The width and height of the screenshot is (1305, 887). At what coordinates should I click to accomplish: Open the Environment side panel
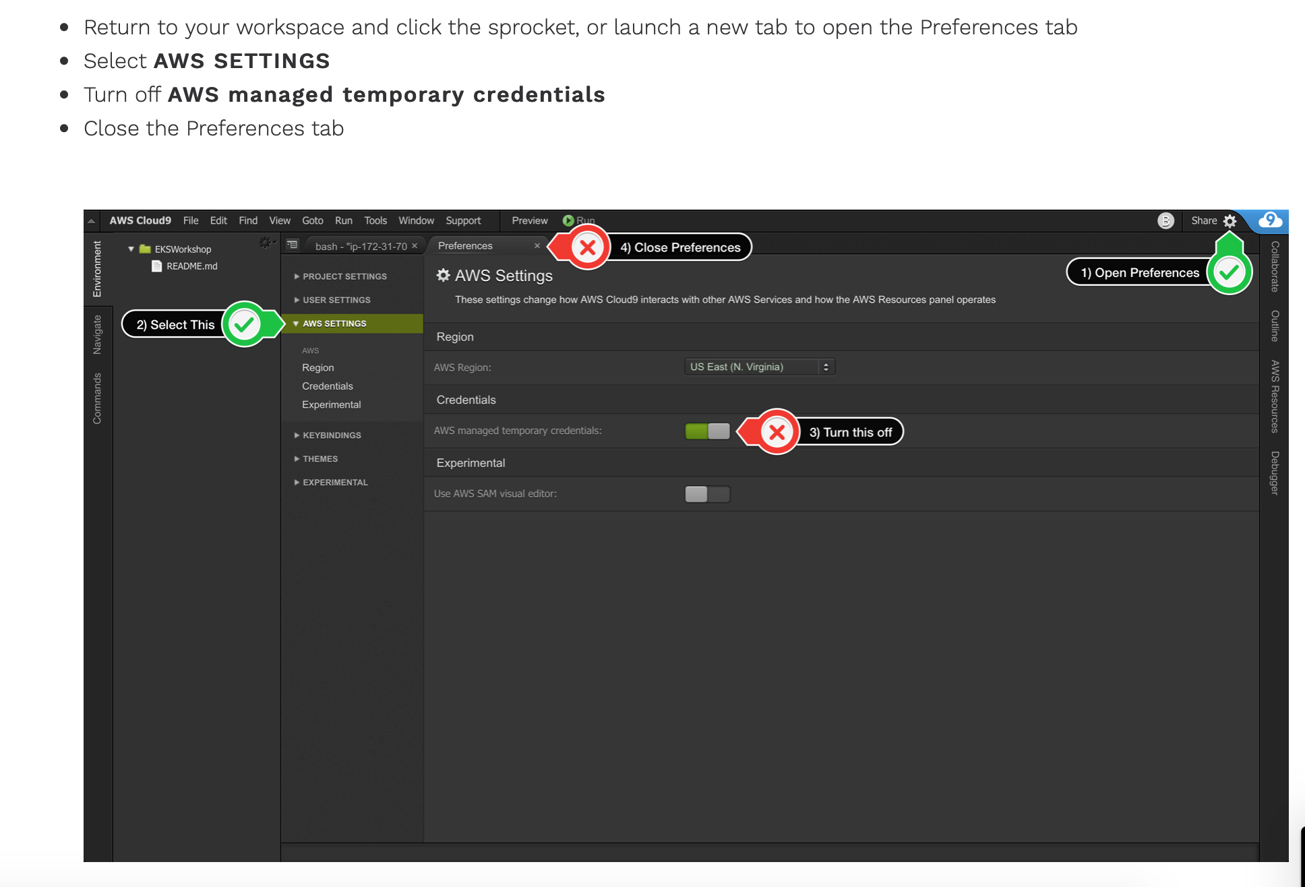[97, 269]
